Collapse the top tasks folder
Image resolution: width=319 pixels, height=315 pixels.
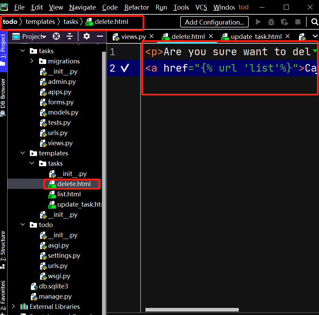coord(23,50)
